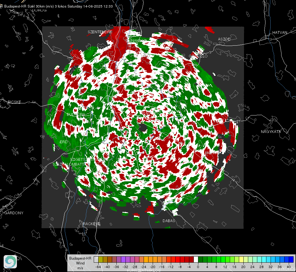Choose the pale yellow swatch above 20

[x=241, y=260]
